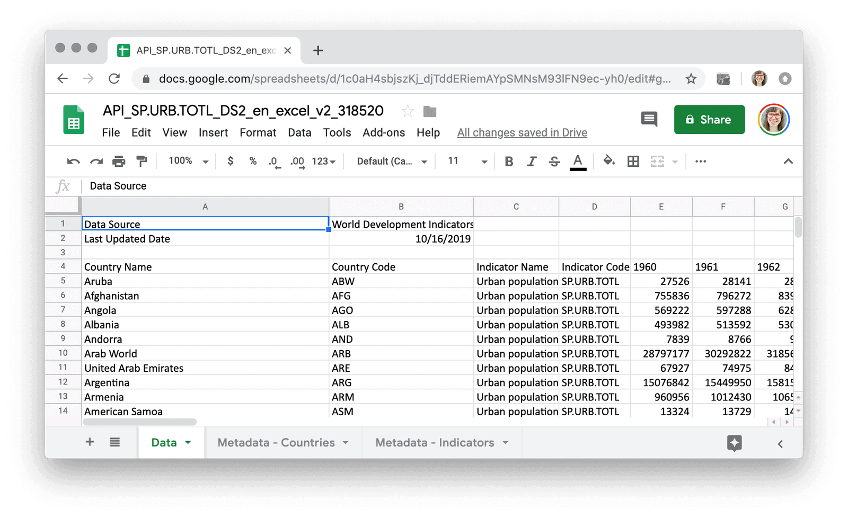This screenshot has width=848, height=518.
Task: Open the Insert menu
Action: (213, 132)
